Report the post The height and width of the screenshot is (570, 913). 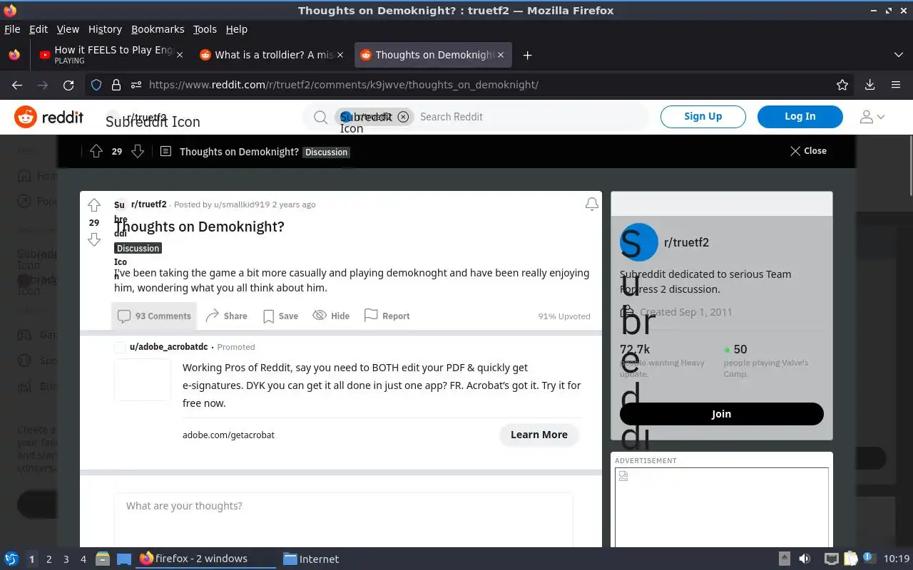(x=387, y=316)
